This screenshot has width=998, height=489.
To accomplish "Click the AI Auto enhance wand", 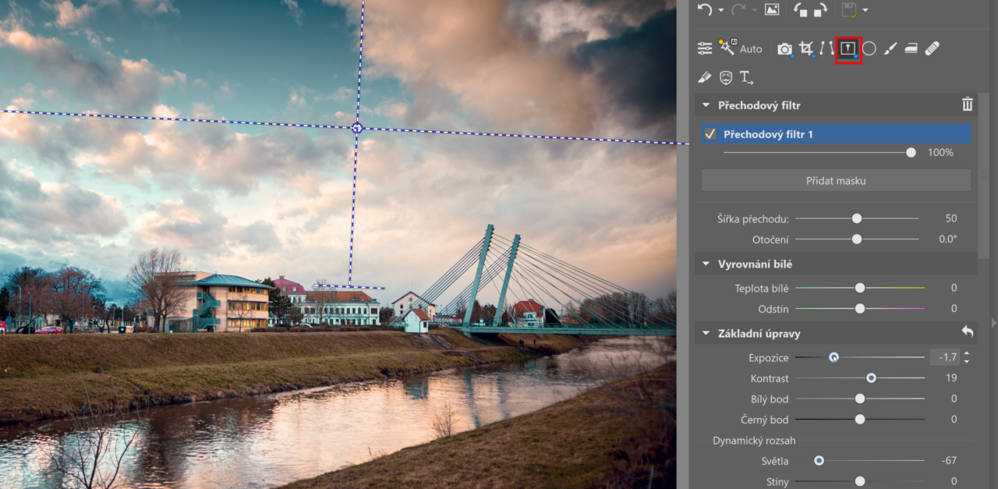I will point(727,48).
